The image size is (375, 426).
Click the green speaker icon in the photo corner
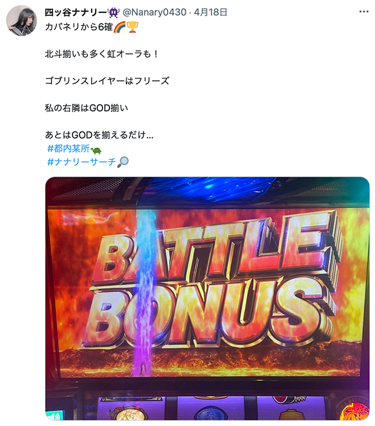tap(54, 415)
